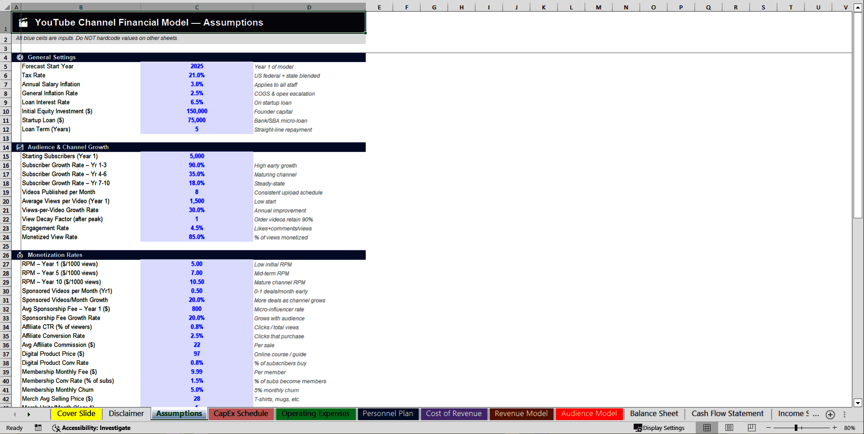Select the Normal view icon
This screenshot has width=864, height=434.
[x=706, y=428]
